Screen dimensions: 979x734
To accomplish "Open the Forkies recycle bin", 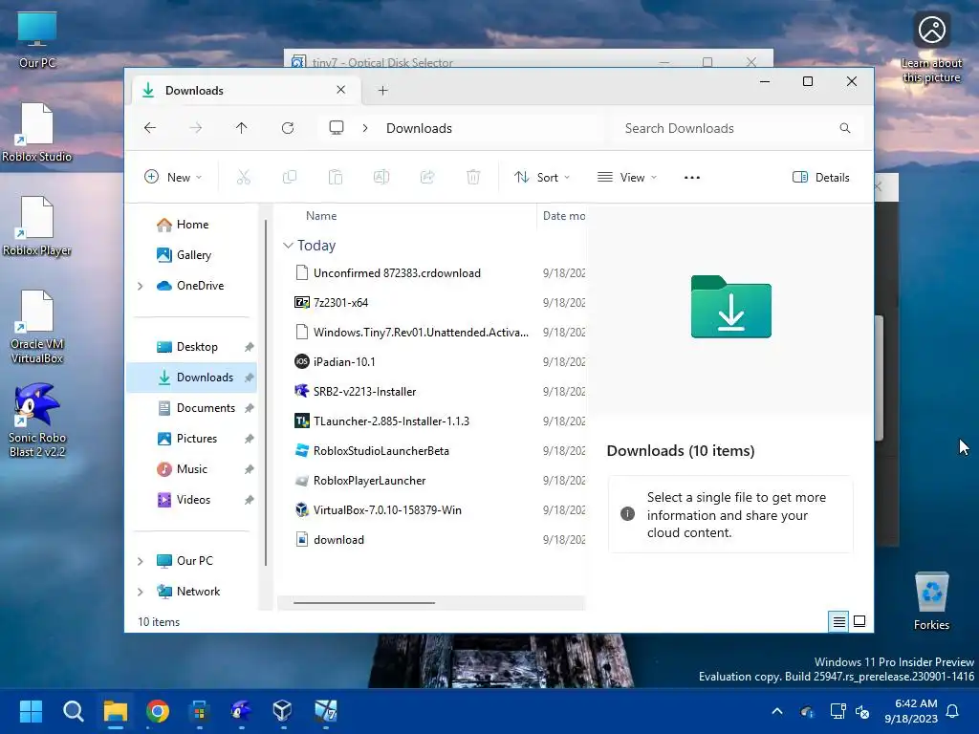I will [x=931, y=601].
